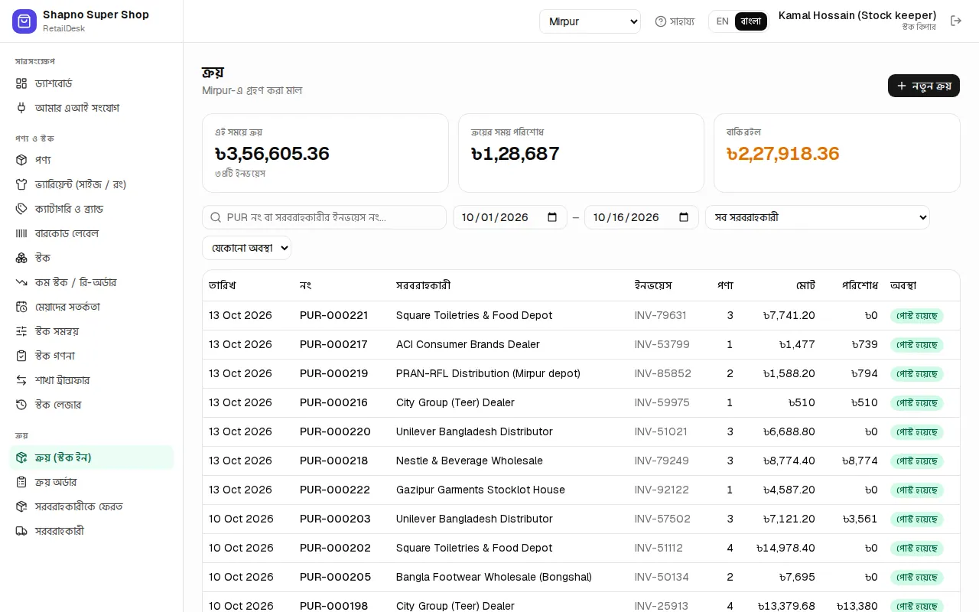Screen dimensions: 979x612
Task: Open the Mirpur branch dropdown
Action: [x=590, y=21]
